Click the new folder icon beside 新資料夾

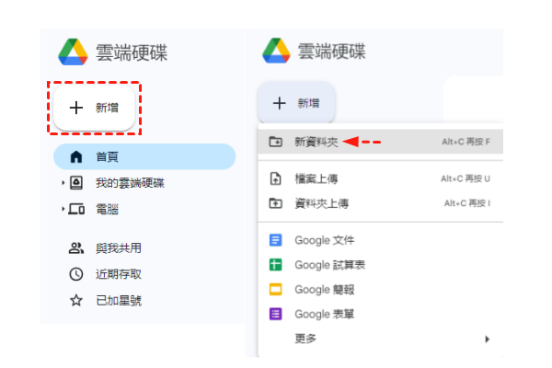(276, 142)
